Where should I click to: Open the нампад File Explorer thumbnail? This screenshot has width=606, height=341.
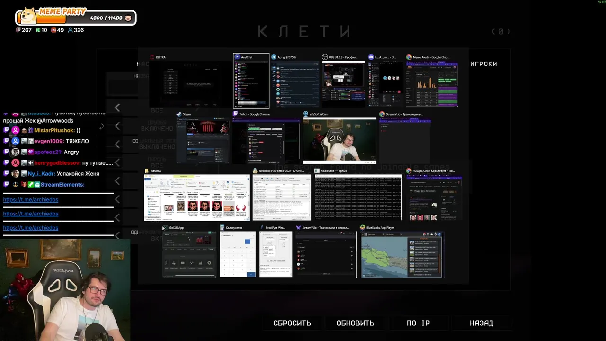pyautogui.click(x=197, y=197)
